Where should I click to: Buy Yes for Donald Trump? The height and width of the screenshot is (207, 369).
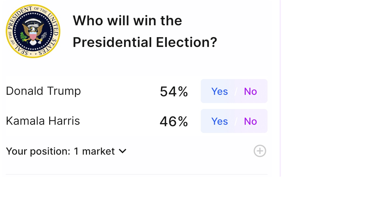click(x=219, y=91)
